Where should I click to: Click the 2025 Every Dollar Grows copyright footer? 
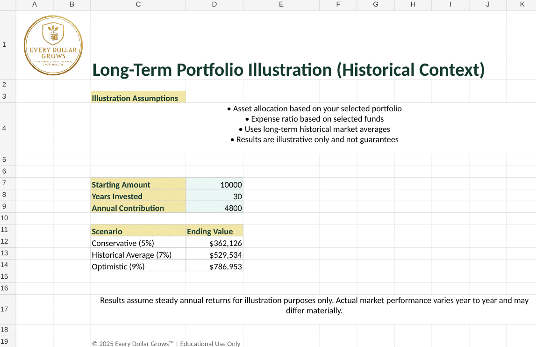(x=166, y=343)
